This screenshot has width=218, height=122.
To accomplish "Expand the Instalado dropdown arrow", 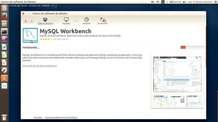I will click(76, 21).
